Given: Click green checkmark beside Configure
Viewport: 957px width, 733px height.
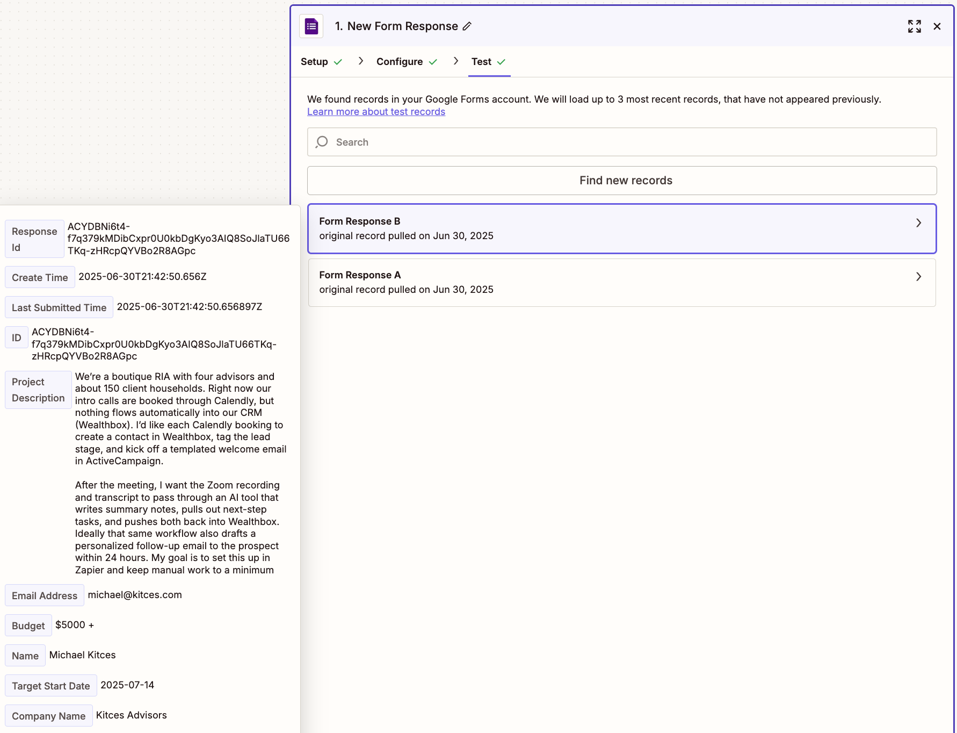Looking at the screenshot, I should [433, 62].
